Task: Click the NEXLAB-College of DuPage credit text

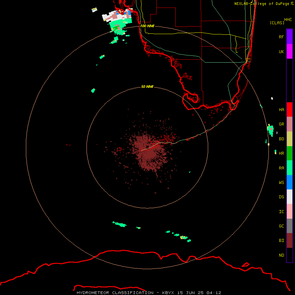Action: (x=262, y=4)
